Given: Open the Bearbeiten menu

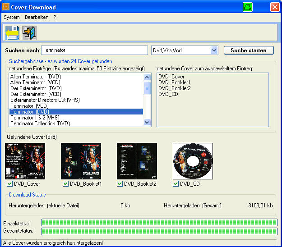Looking at the screenshot, I should [x=37, y=17].
